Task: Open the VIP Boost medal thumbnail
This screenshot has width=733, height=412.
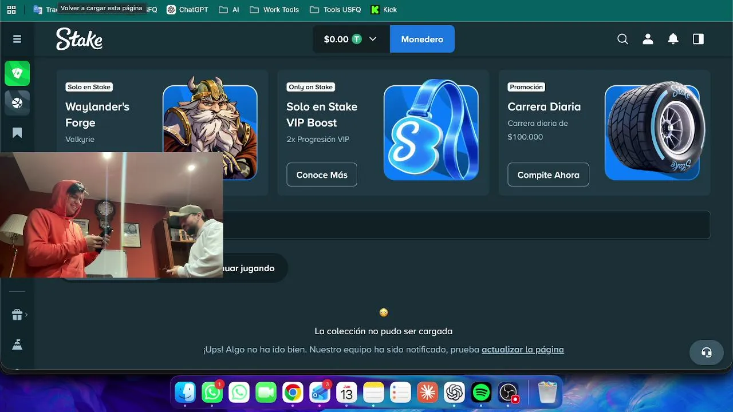Action: (x=431, y=130)
